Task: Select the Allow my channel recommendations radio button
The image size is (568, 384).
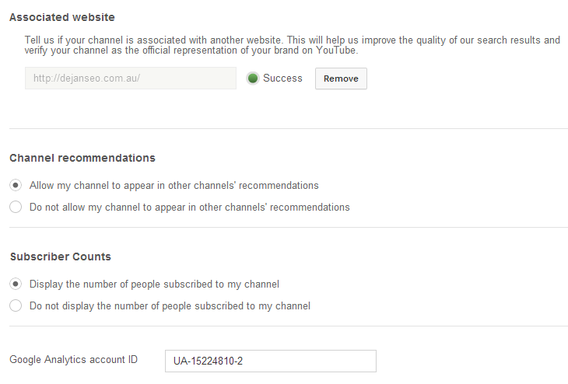Action: [x=16, y=185]
